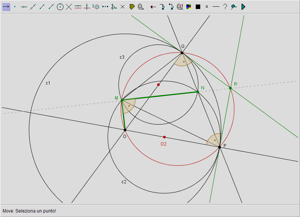Screen dimensions: 300x217
Task: Activate the ghost Hide object tool
Action: [x=141, y=7]
